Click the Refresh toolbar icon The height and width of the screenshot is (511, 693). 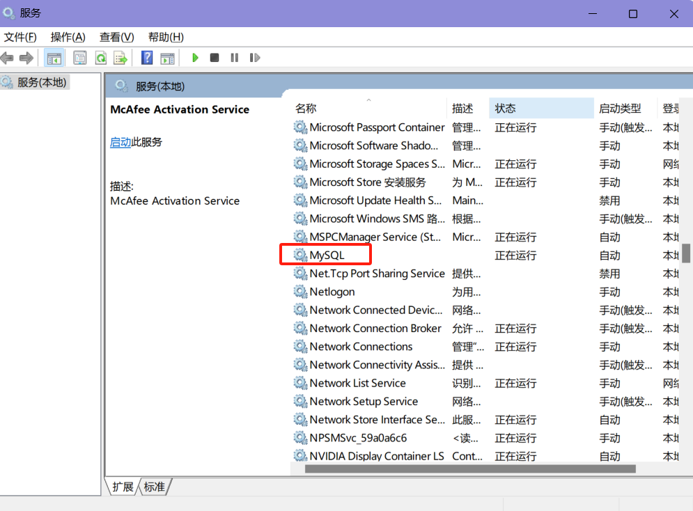(101, 58)
